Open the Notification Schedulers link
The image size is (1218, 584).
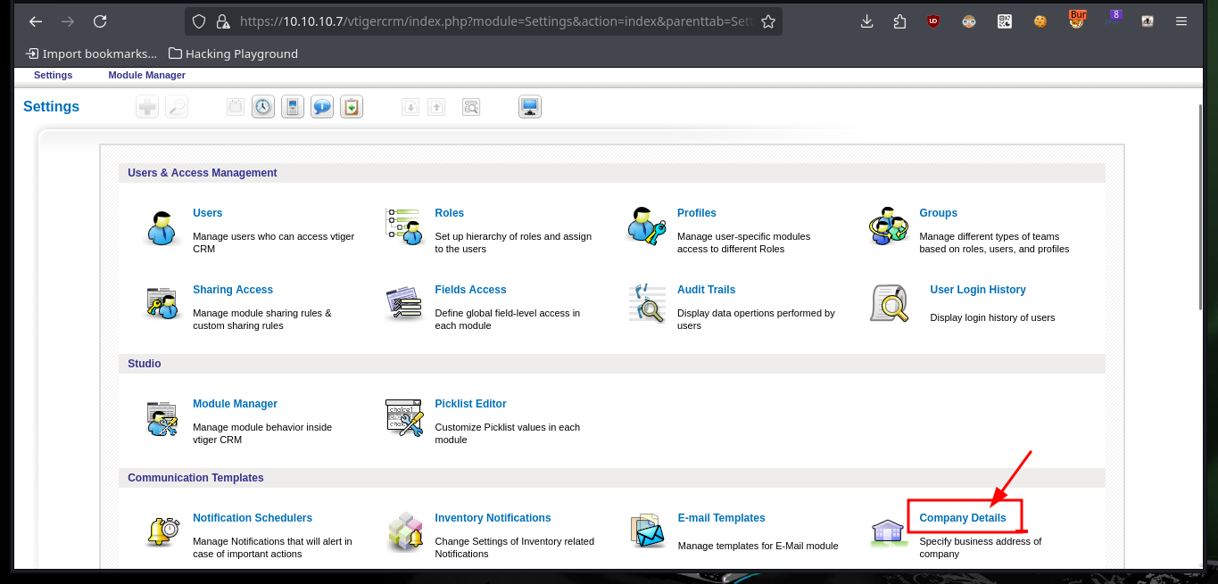click(253, 518)
